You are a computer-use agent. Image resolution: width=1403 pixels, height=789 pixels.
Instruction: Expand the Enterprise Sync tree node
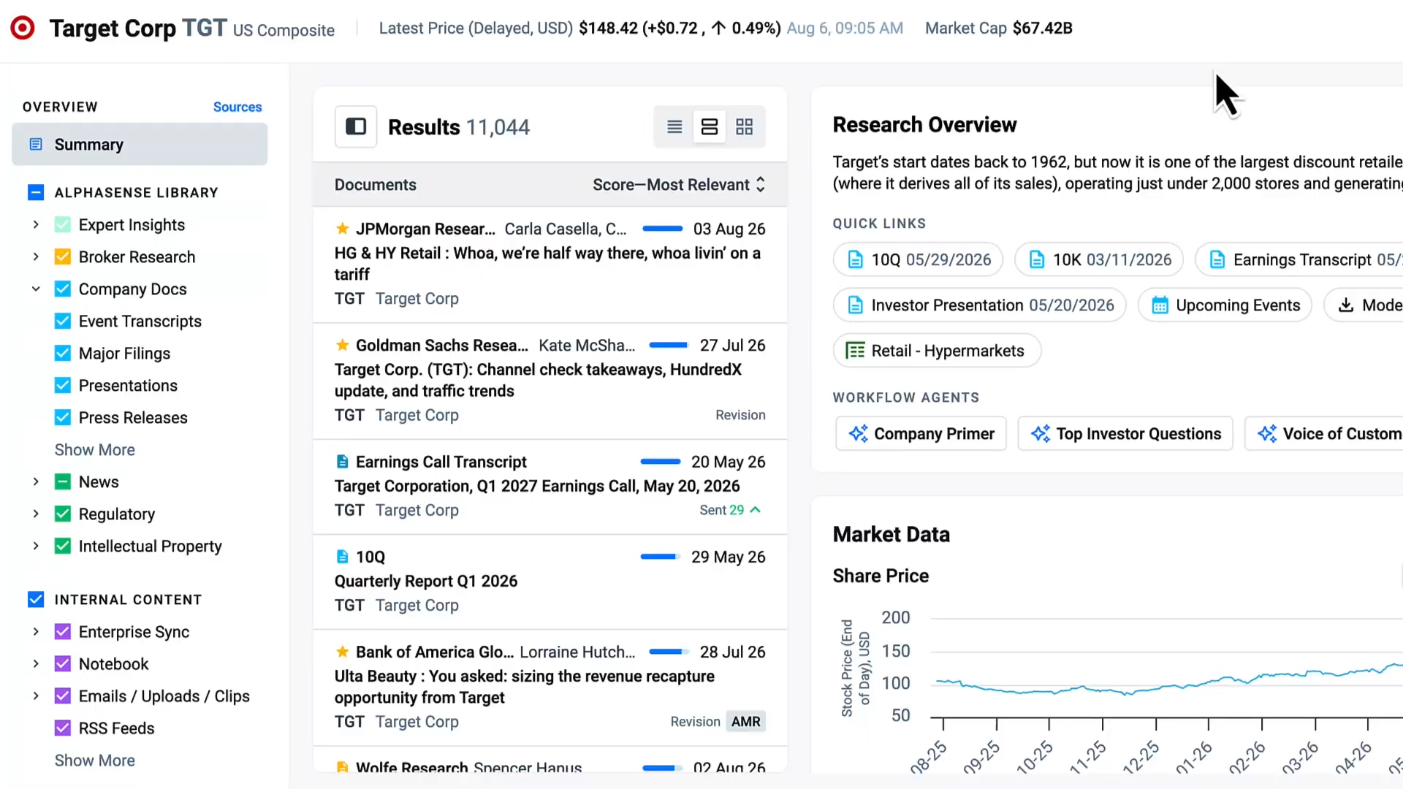36,631
